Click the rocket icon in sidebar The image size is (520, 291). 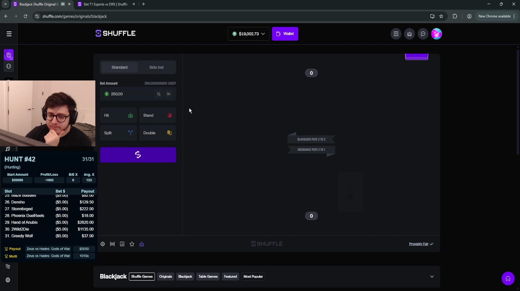click(x=8, y=149)
